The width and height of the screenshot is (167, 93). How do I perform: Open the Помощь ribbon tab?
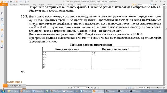pyautogui.click(x=70, y=5)
